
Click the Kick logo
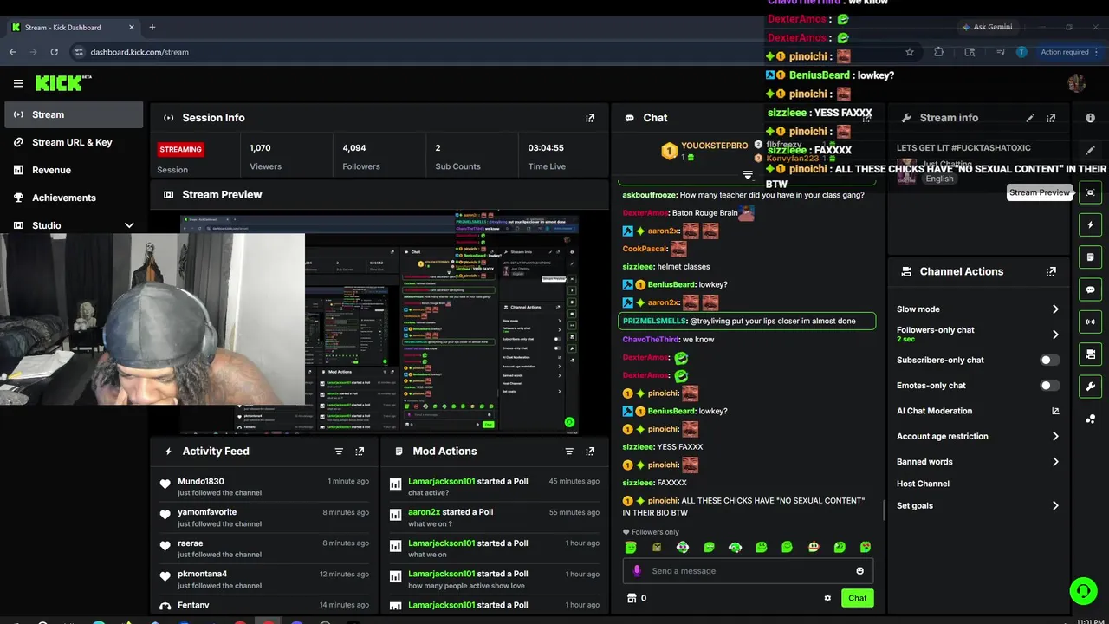point(62,83)
